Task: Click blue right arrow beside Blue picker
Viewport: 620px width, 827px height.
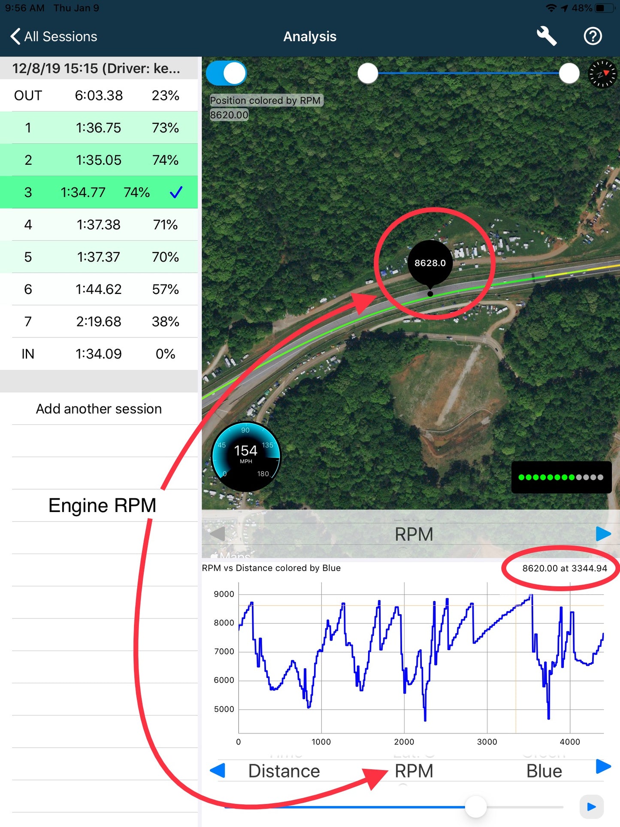Action: click(x=603, y=766)
